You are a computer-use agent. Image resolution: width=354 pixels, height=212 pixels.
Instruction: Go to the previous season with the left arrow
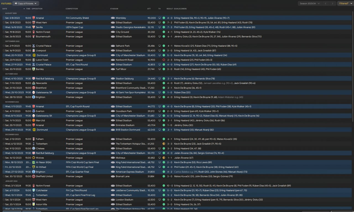[x=326, y=4]
